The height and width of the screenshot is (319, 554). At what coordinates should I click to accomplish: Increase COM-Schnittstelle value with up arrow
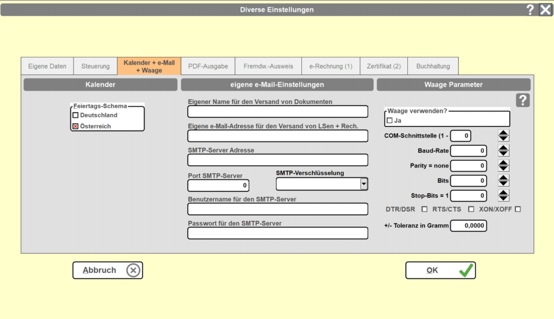[x=503, y=133]
